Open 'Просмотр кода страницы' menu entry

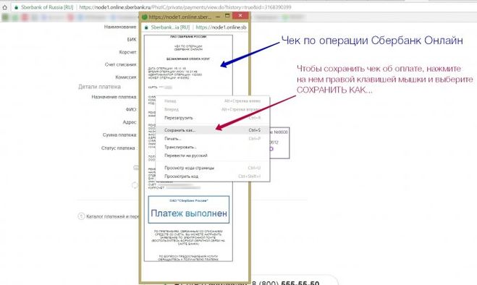pyautogui.click(x=212, y=168)
